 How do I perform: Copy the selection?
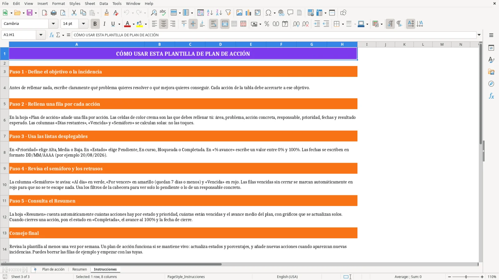tap(83, 13)
